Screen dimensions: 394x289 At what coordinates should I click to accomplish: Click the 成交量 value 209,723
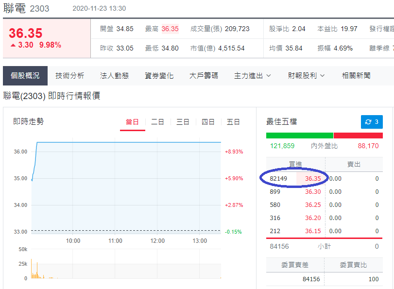point(237,29)
